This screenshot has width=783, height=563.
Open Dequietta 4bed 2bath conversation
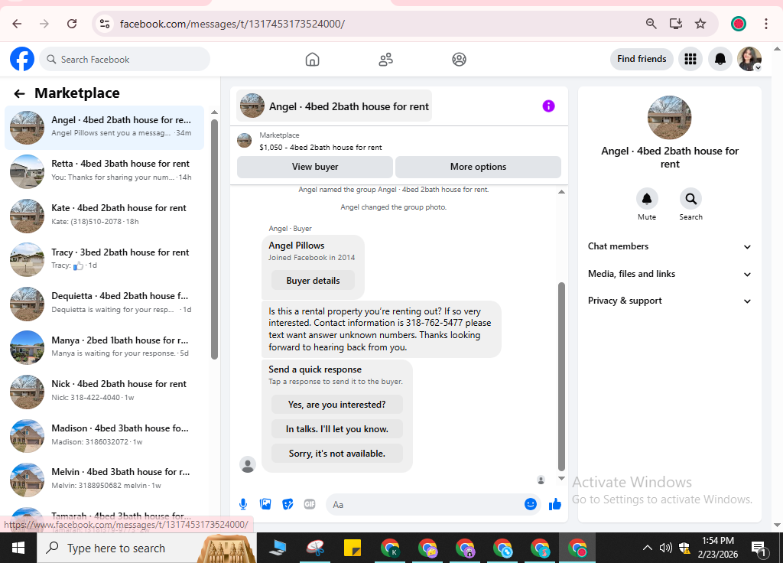pyautogui.click(x=104, y=303)
